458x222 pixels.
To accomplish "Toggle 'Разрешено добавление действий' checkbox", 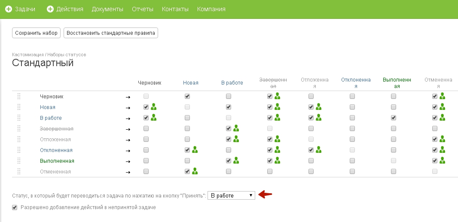I will point(15,207).
